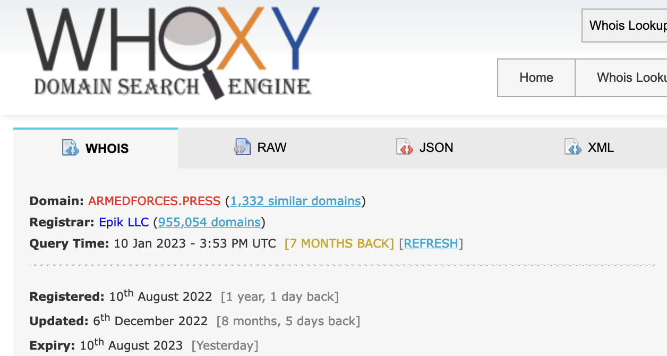The image size is (667, 356).
Task: Click the Epik LLC registrar link
Action: click(x=124, y=222)
